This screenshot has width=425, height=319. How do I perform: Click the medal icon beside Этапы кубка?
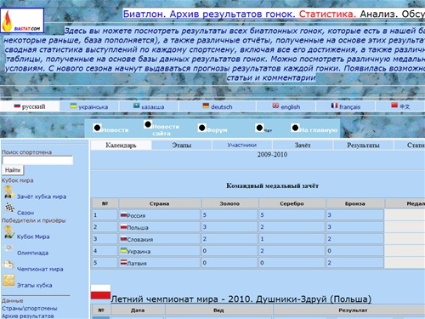(8, 281)
